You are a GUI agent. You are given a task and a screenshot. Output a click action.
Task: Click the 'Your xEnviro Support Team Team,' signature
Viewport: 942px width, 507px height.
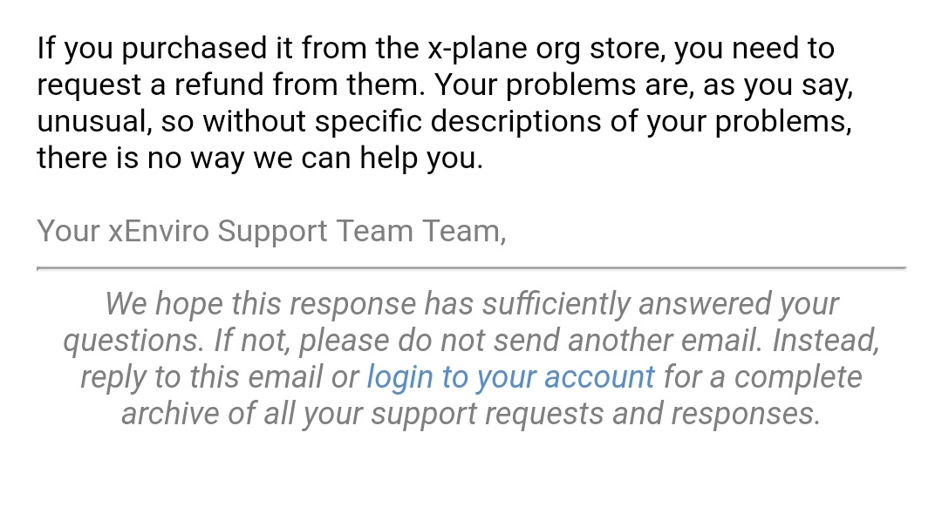click(x=271, y=231)
